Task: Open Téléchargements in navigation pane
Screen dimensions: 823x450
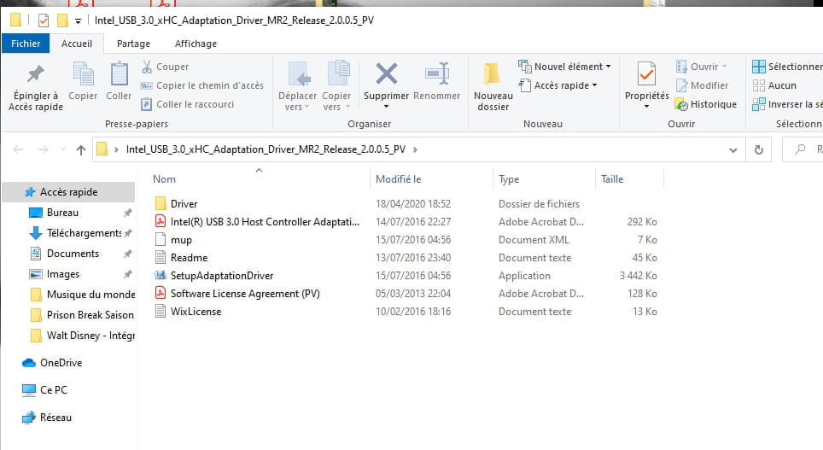Action: (x=84, y=233)
